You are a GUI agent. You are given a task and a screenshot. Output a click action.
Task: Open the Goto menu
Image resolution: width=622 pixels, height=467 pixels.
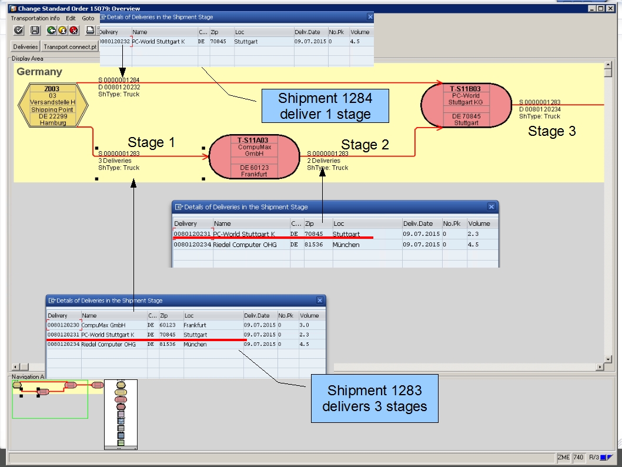pyautogui.click(x=88, y=18)
